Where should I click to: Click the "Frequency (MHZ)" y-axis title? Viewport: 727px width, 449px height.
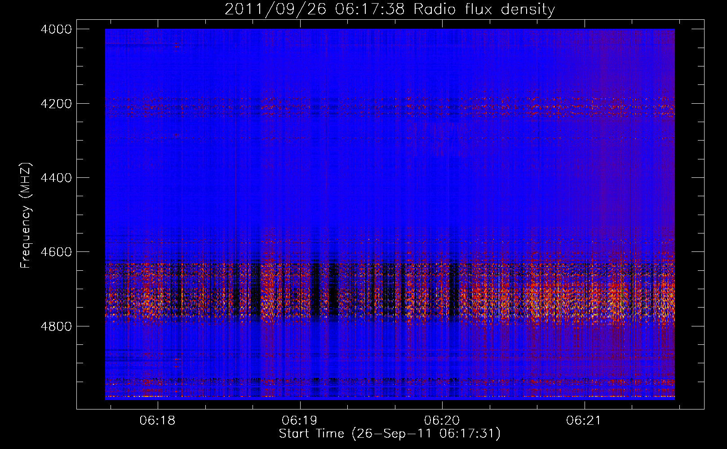(26, 216)
